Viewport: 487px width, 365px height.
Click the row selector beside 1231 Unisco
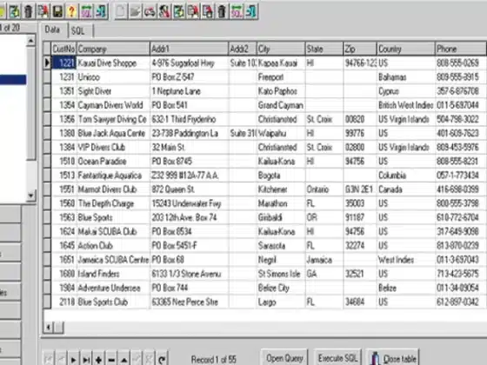point(47,77)
